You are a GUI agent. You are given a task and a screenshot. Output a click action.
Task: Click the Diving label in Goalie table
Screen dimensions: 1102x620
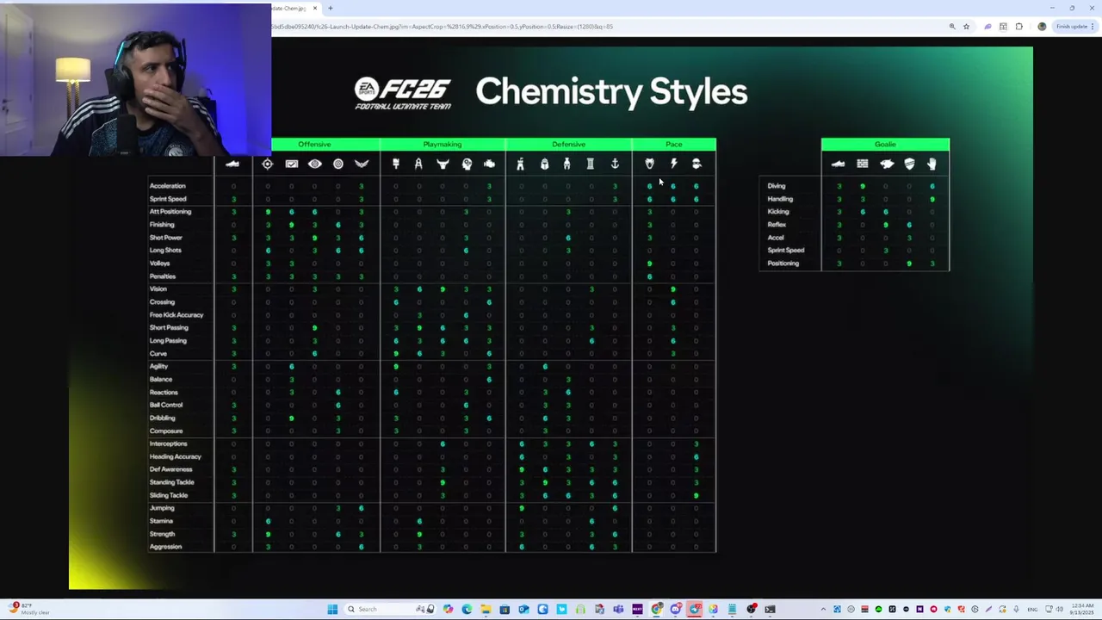pyautogui.click(x=777, y=186)
